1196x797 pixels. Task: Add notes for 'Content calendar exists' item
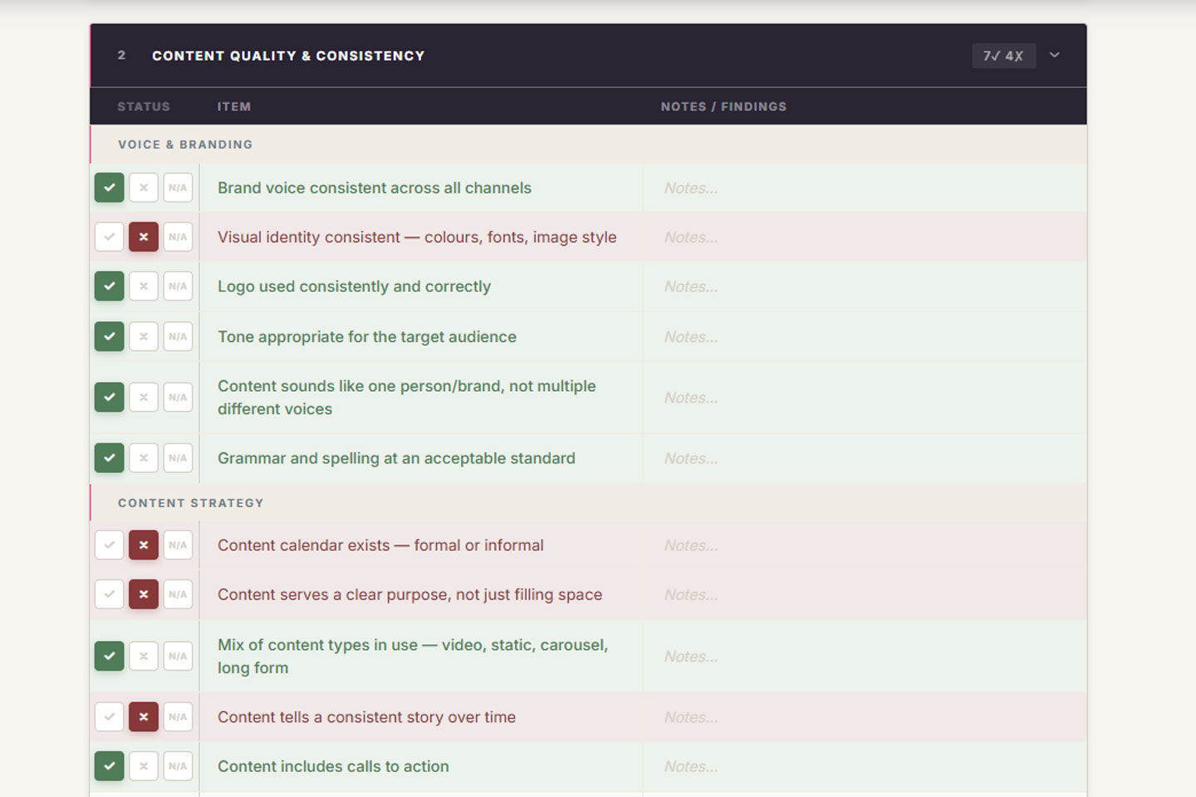point(865,545)
